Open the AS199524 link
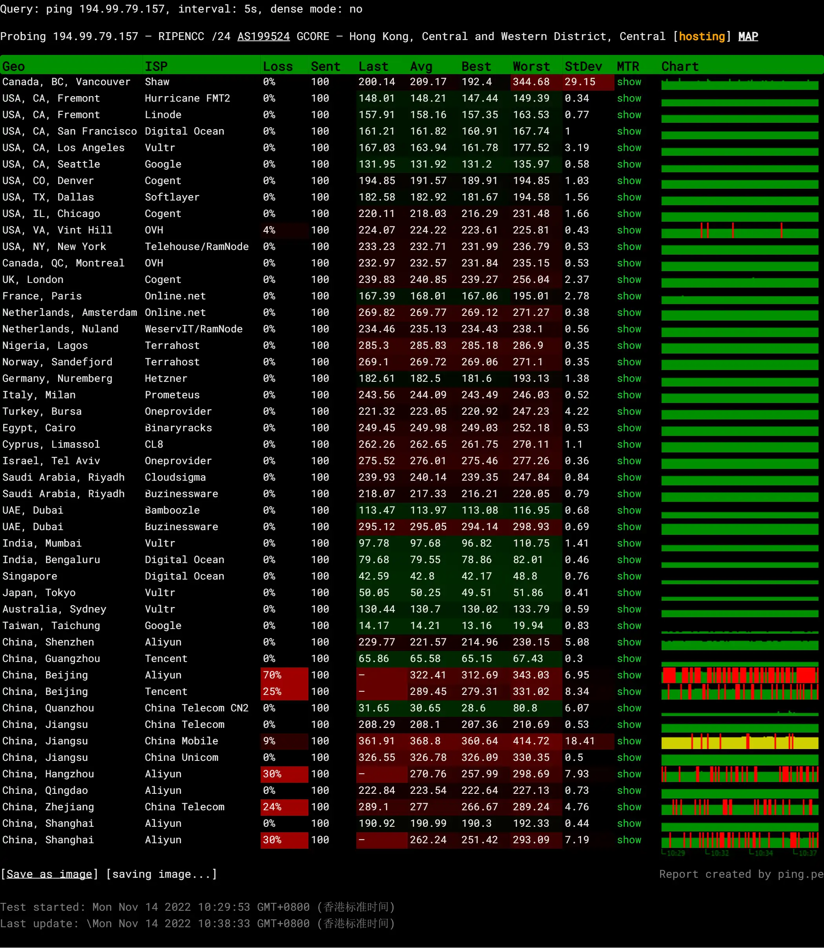Viewport: 824px width, 948px height. (x=263, y=36)
